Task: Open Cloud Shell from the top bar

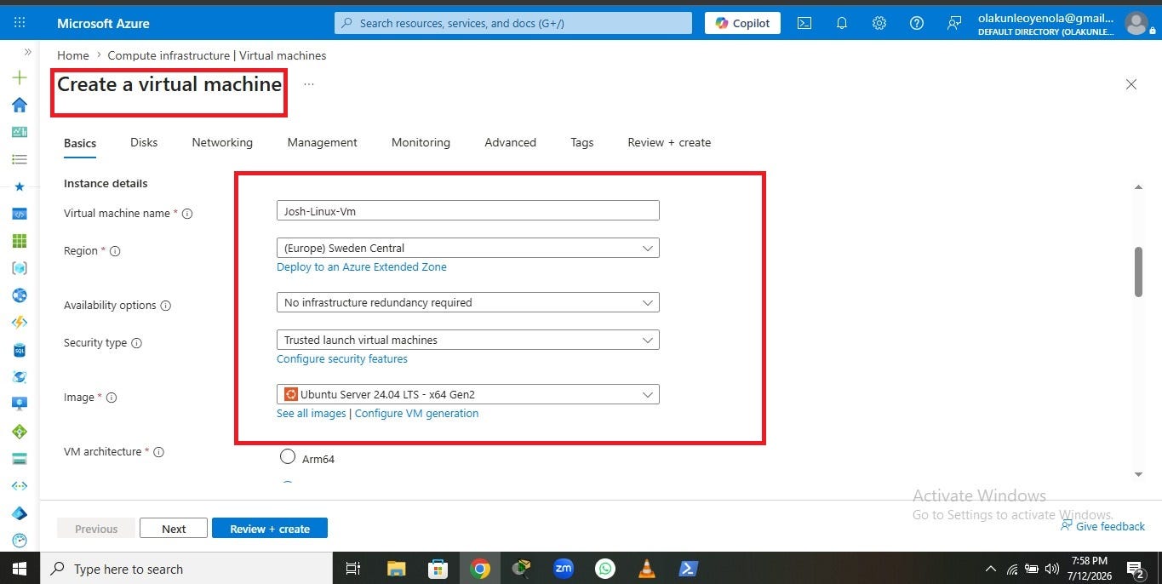Action: 804,23
